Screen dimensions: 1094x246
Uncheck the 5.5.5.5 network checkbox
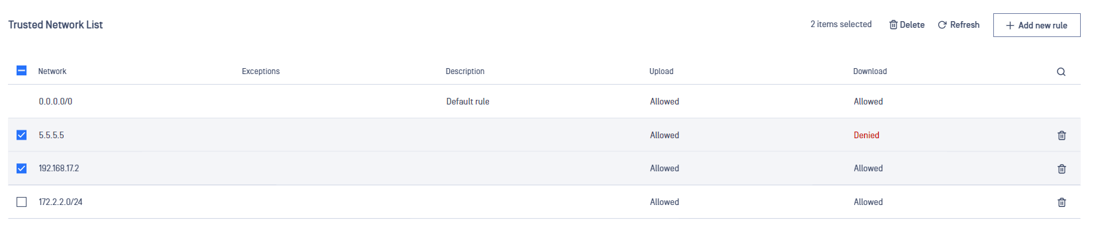click(22, 135)
